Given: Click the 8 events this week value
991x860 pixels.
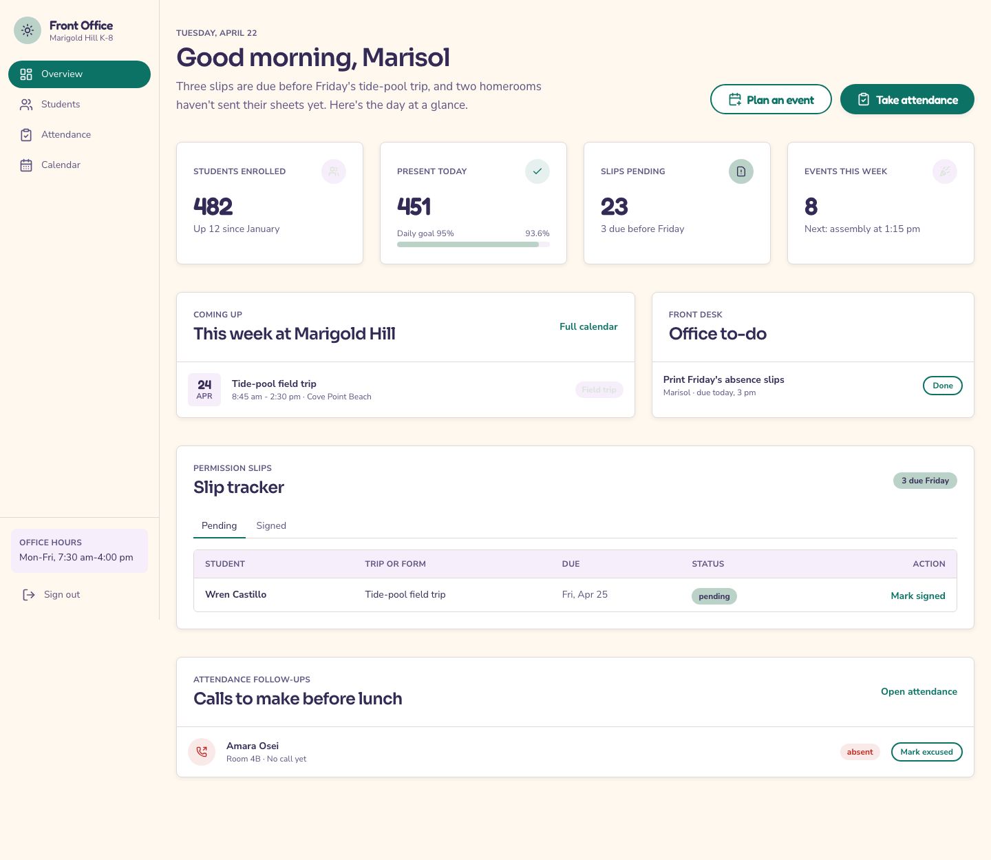Looking at the screenshot, I should pyautogui.click(x=811, y=207).
